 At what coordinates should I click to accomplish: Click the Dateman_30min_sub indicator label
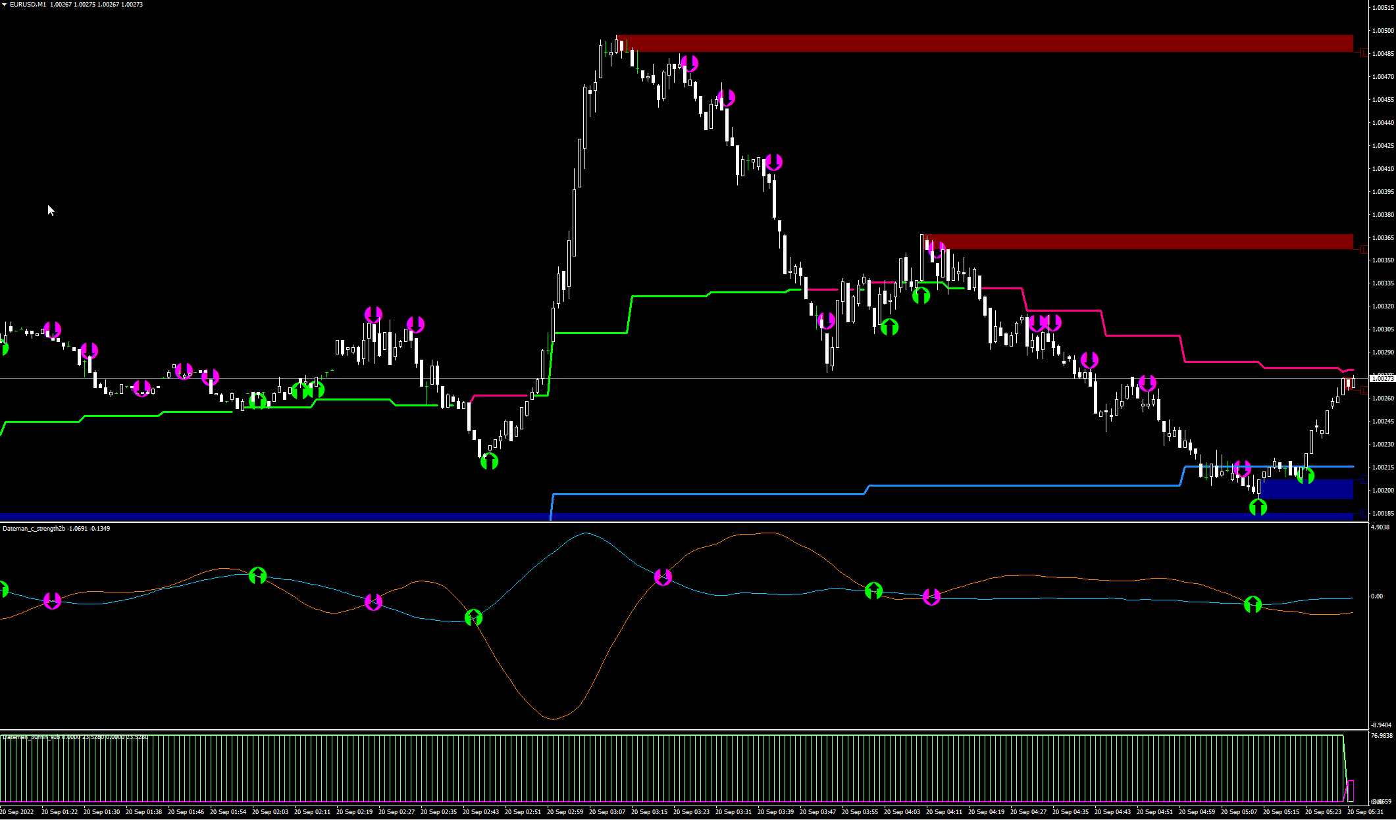32,737
